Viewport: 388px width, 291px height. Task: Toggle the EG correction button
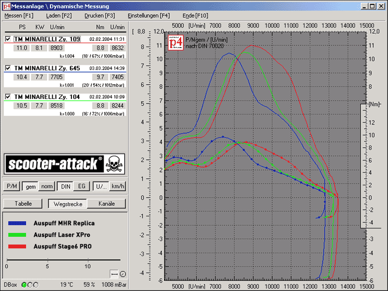coord(81,186)
